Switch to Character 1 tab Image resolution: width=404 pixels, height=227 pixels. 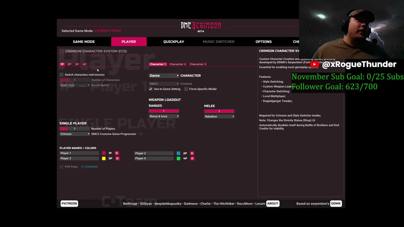pos(157,64)
